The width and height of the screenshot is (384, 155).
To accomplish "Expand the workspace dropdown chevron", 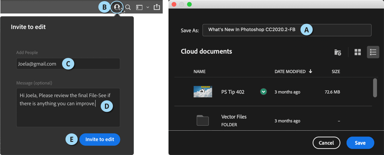I will pos(148,7).
